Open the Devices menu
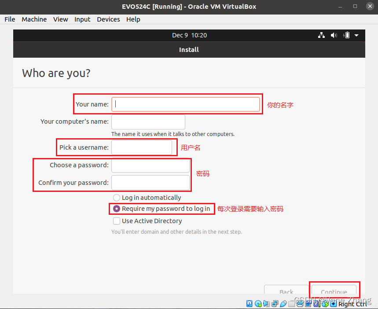Screen dimensions: 378x309 click(108, 19)
